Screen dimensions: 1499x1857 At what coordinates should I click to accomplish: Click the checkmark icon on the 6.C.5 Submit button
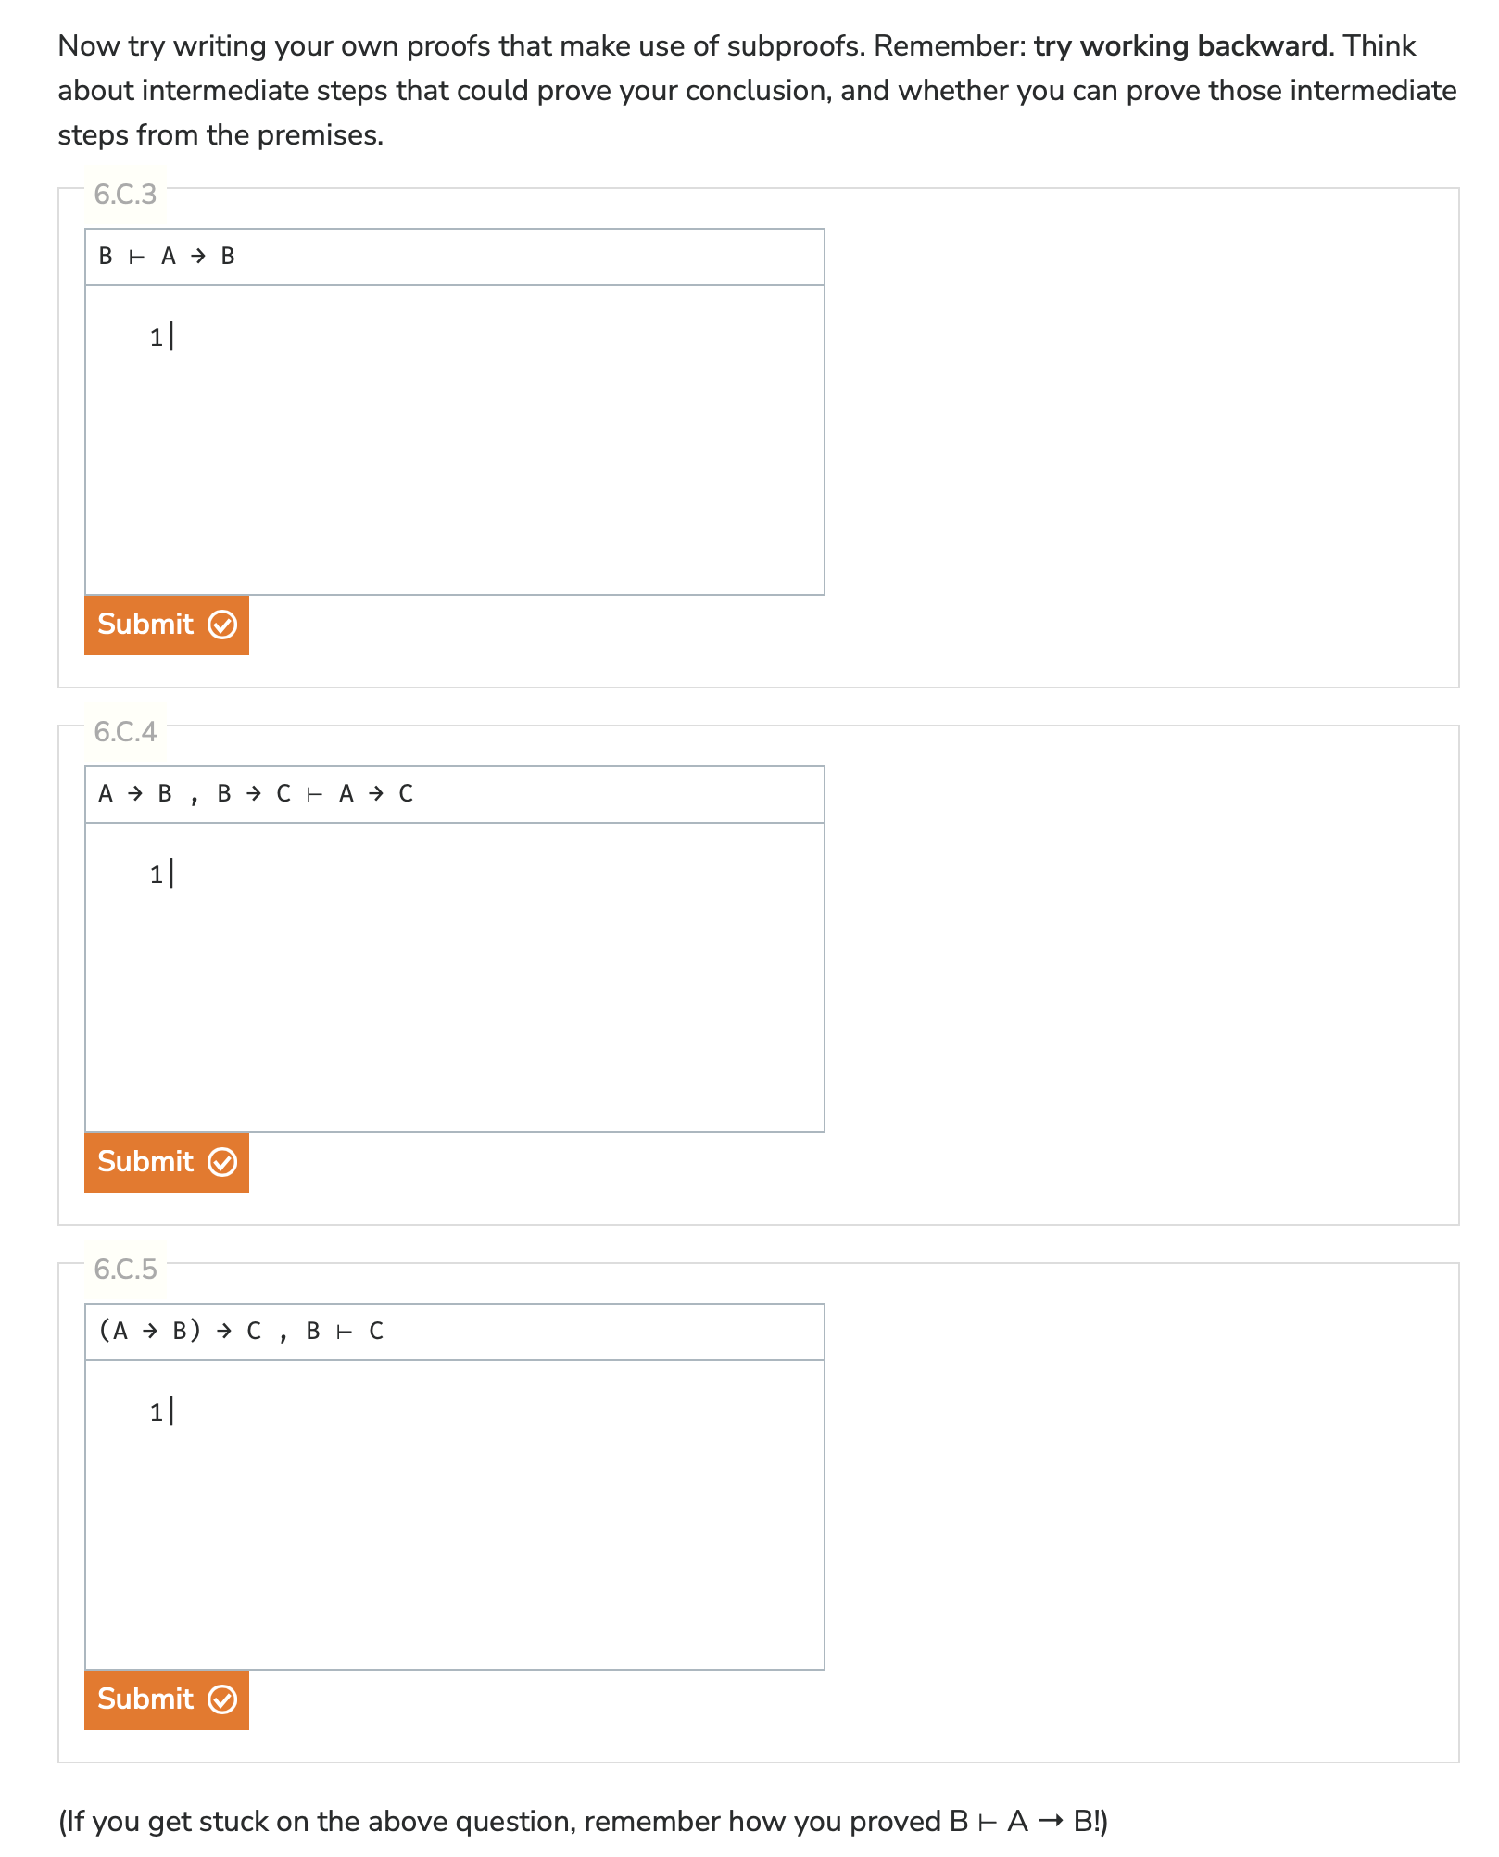(x=220, y=1700)
